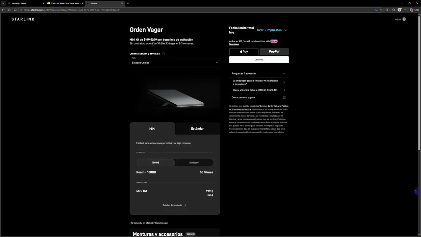
Task: Click the 199 $ Mini Kit price
Action: pyautogui.click(x=210, y=191)
